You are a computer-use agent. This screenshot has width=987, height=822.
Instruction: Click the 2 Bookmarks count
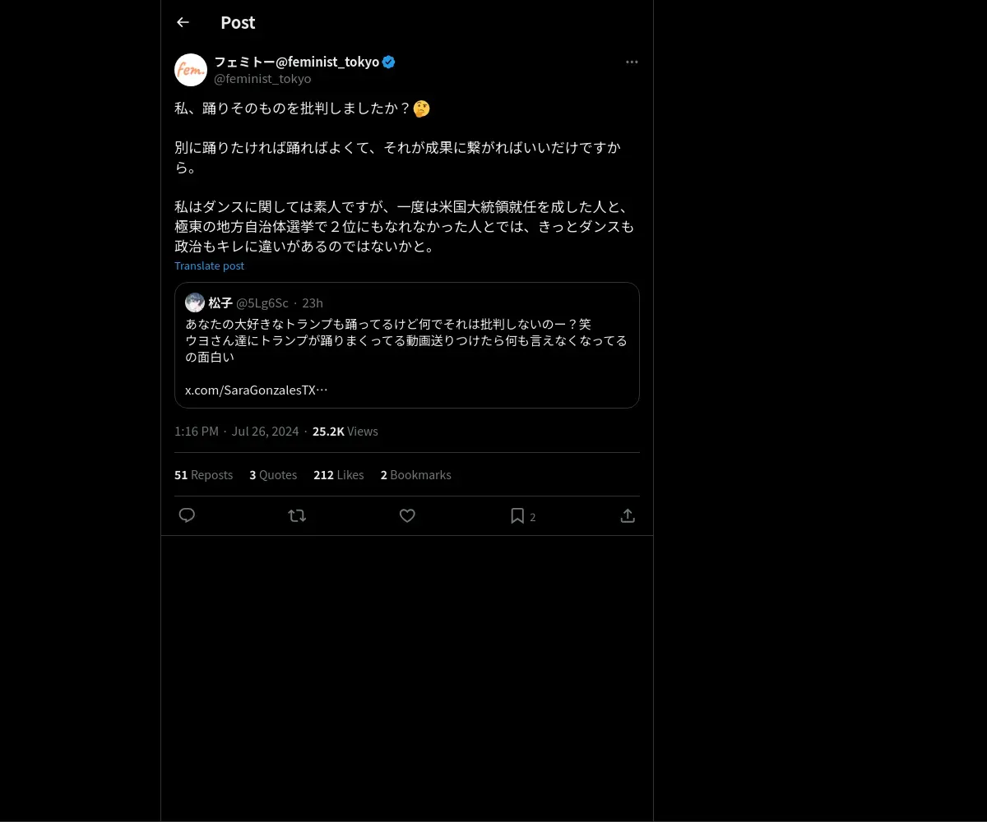tap(415, 475)
